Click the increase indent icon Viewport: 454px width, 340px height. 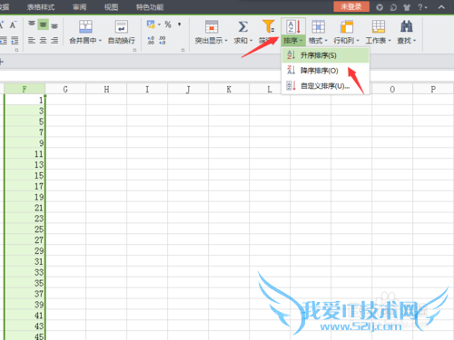(x=15, y=40)
